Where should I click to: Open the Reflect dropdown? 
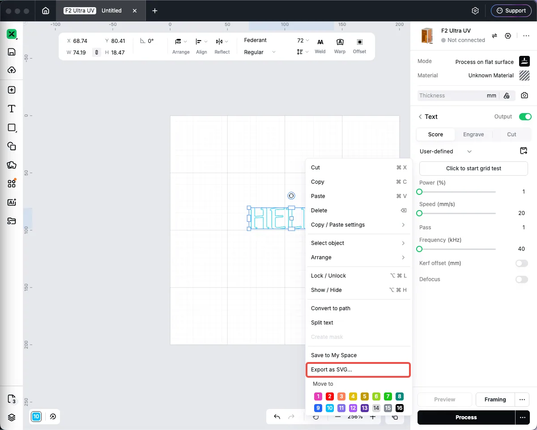[x=222, y=46]
